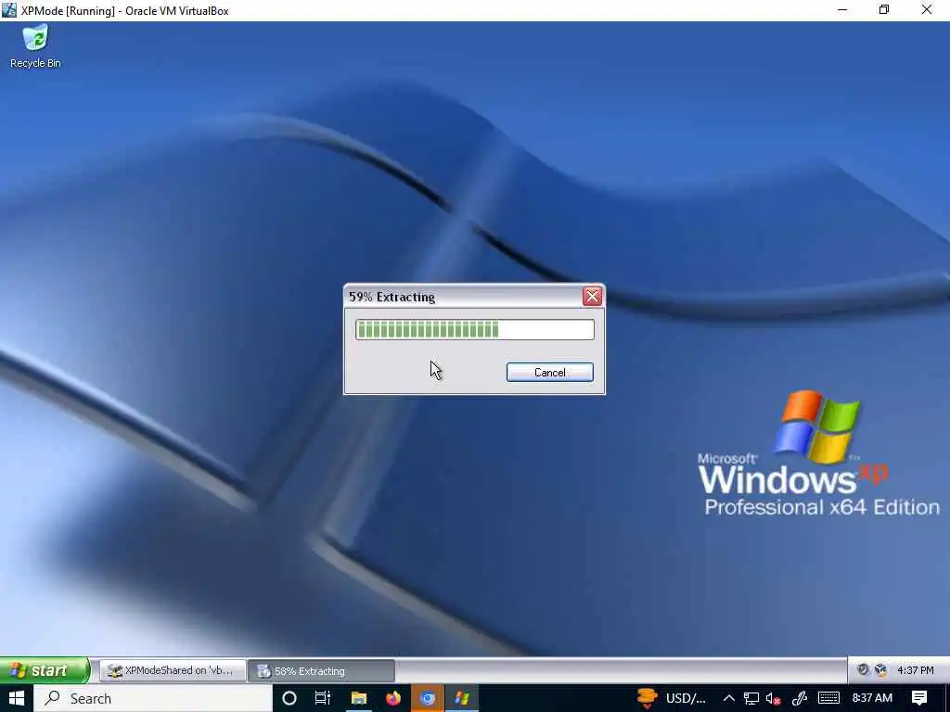
Task: Open the Recycle Bin desktop icon
Action: (35, 46)
